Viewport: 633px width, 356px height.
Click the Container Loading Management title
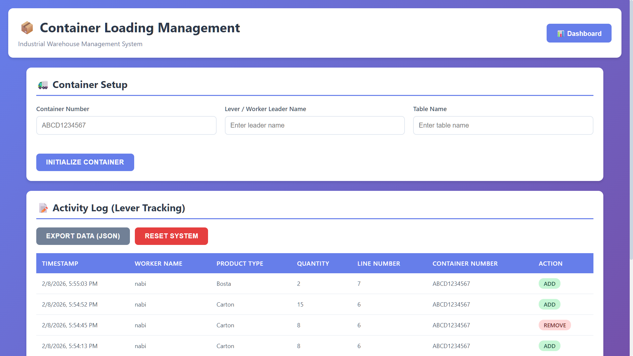[x=140, y=28]
